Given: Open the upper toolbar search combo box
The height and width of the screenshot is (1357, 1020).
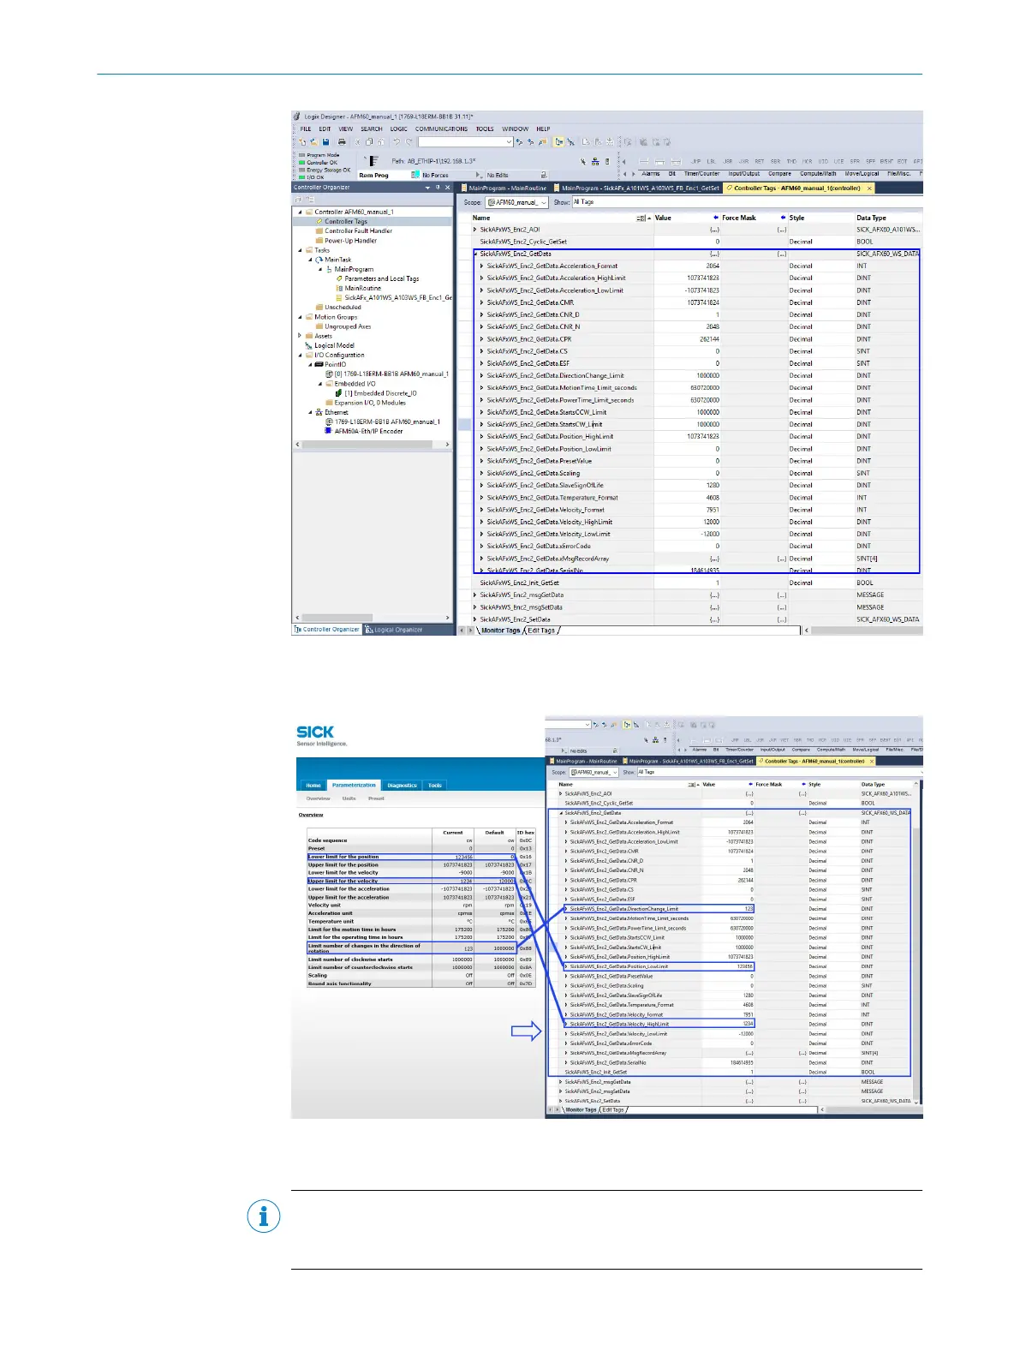Looking at the screenshot, I should tap(466, 142).
